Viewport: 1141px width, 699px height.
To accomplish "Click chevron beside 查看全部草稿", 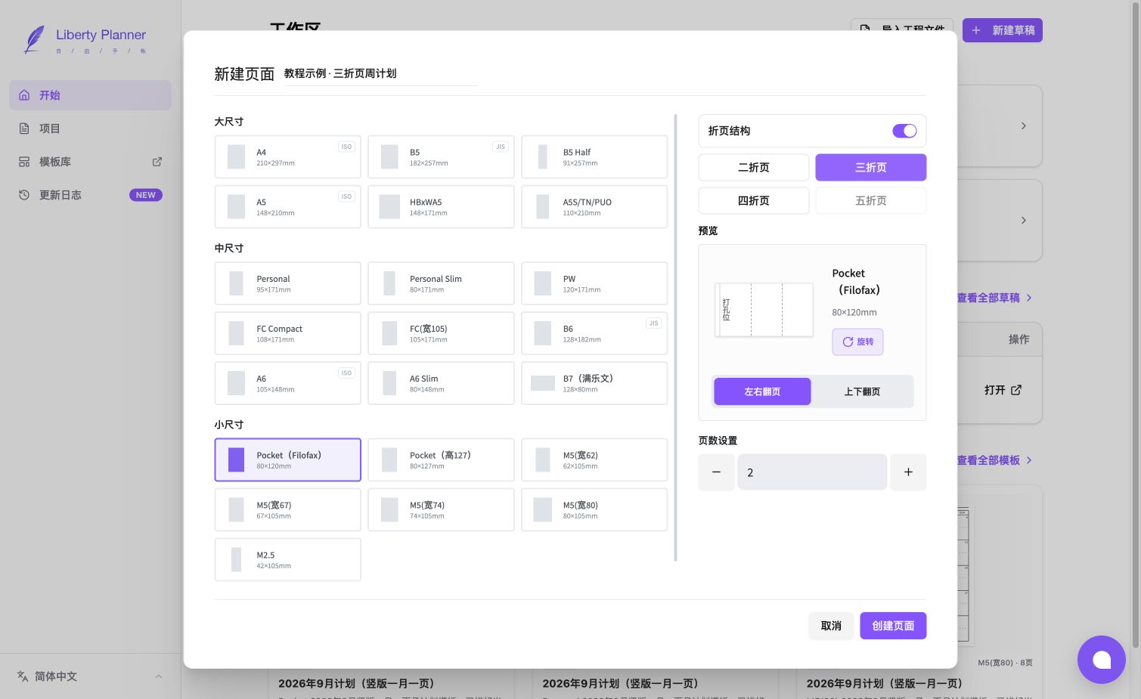I will pyautogui.click(x=1029, y=298).
